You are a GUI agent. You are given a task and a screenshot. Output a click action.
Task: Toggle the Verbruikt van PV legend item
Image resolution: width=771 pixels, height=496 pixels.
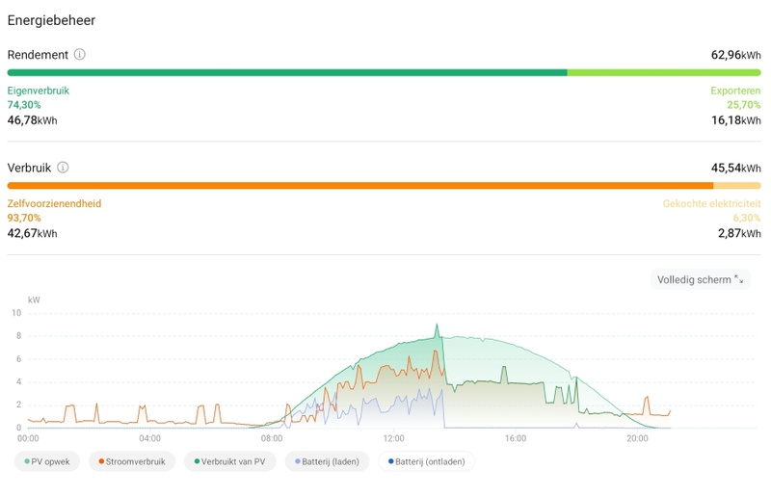[231, 461]
